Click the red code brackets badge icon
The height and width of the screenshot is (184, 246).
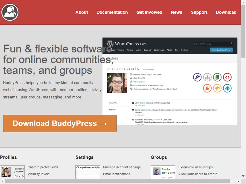coord(227,77)
